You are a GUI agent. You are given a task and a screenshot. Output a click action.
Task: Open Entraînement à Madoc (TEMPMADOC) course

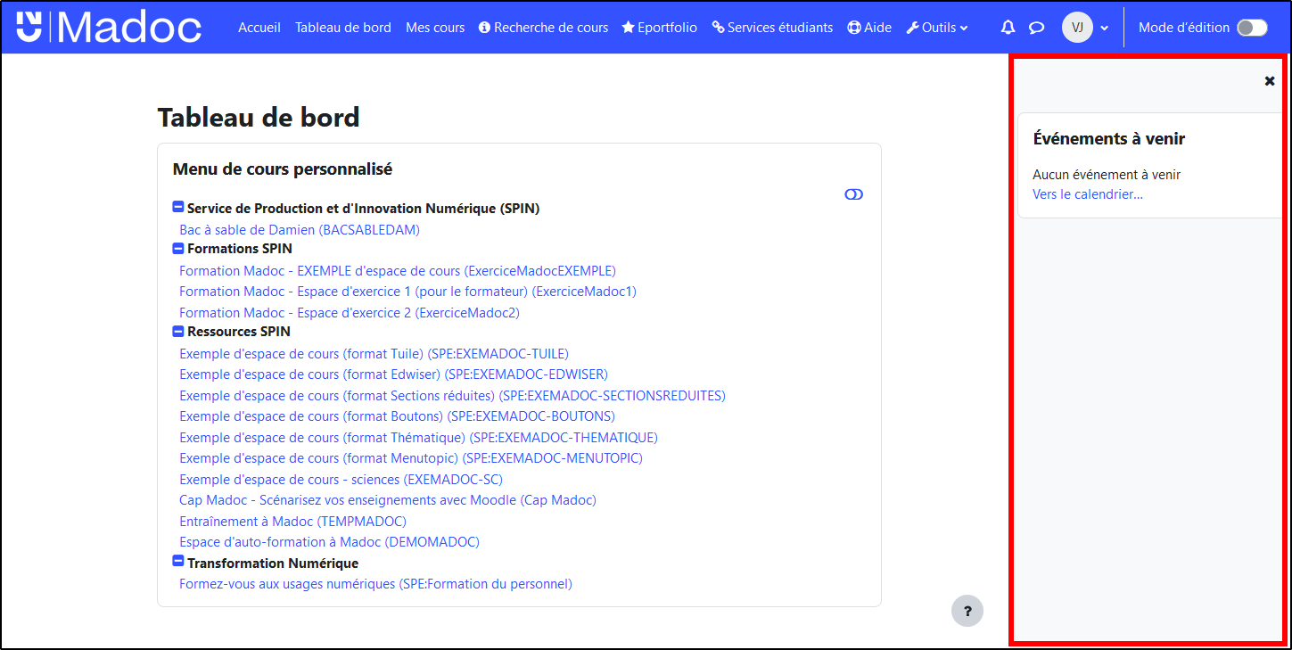tap(292, 522)
